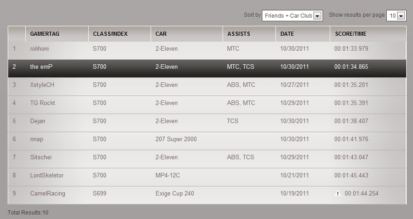413x219 pixels.
Task: Open XstyleCH's gamertag entry
Action: [42, 85]
